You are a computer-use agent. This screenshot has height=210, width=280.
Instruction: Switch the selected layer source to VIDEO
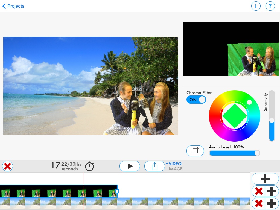pyautogui.click(x=175, y=164)
